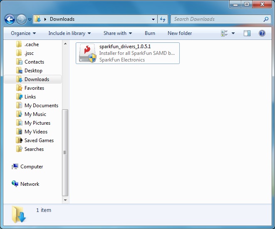Click the navigation pane scroll up arrow

65,44
